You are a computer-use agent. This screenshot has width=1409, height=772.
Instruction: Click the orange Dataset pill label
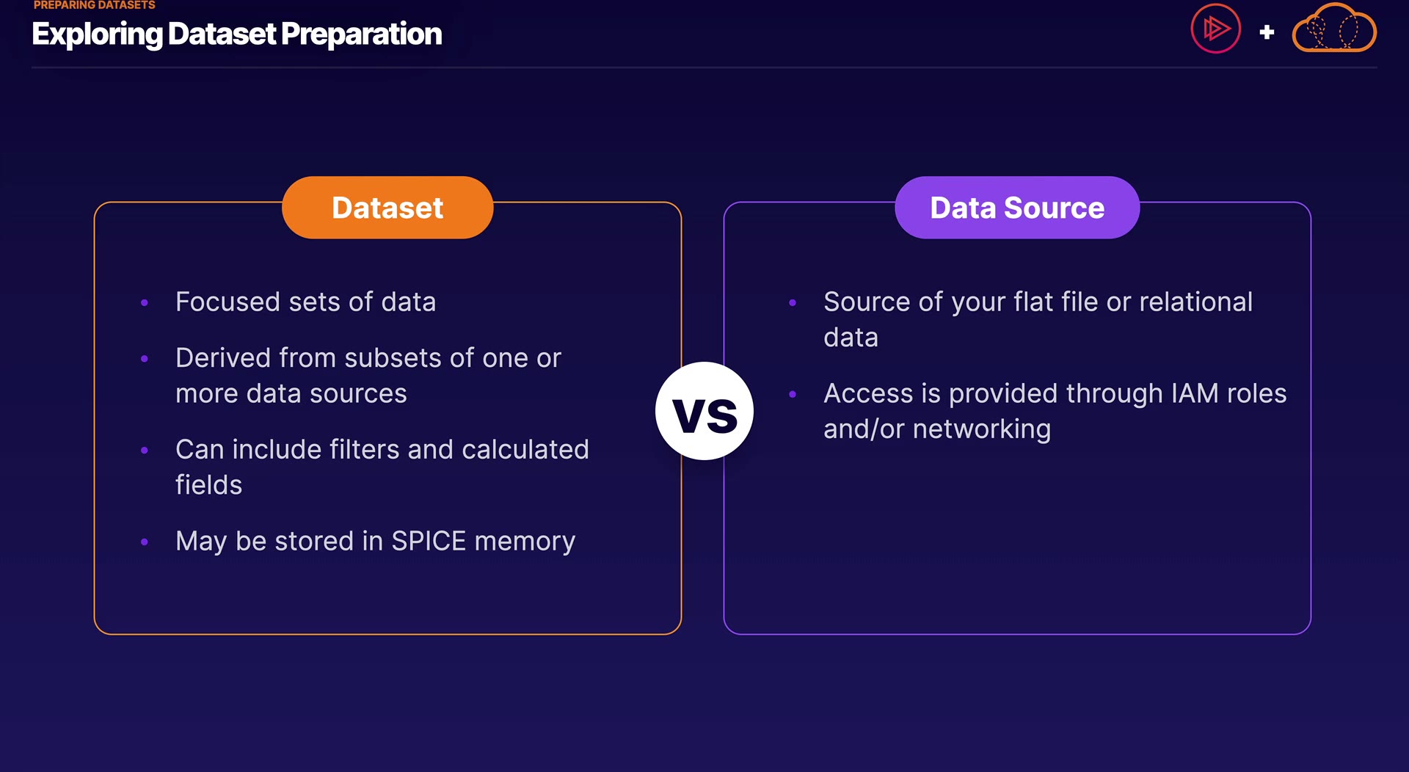[387, 208]
